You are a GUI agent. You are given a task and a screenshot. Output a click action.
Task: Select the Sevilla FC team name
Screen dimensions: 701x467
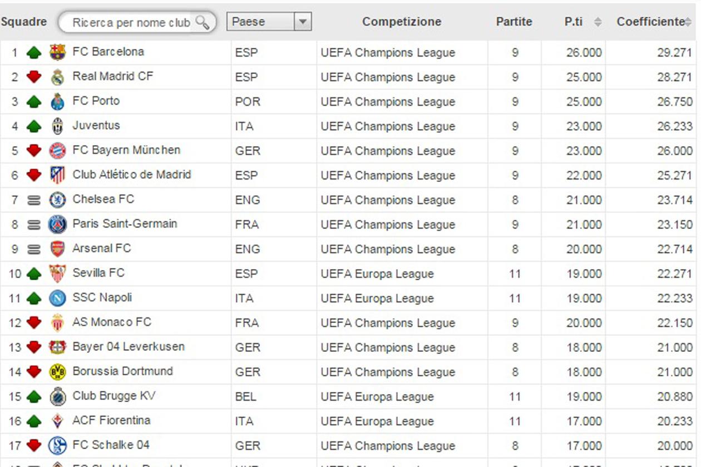pyautogui.click(x=98, y=273)
